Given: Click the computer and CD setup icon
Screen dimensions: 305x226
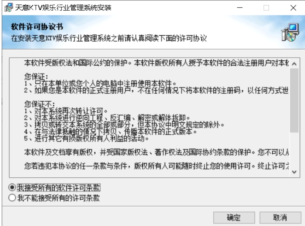Looking at the screenshot, I should [x=290, y=32].
